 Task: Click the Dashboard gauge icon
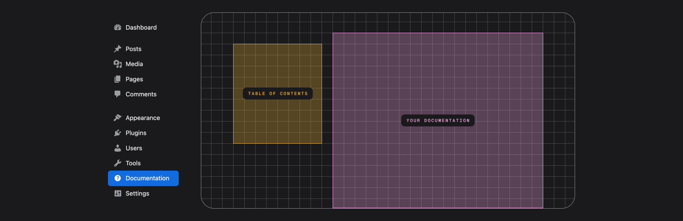pos(117,27)
